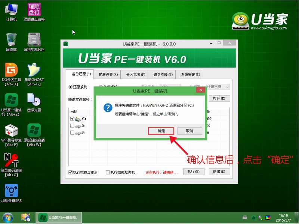The image size is (299, 224).
Task: Click the show desktop strip
Action: (x=296, y=218)
